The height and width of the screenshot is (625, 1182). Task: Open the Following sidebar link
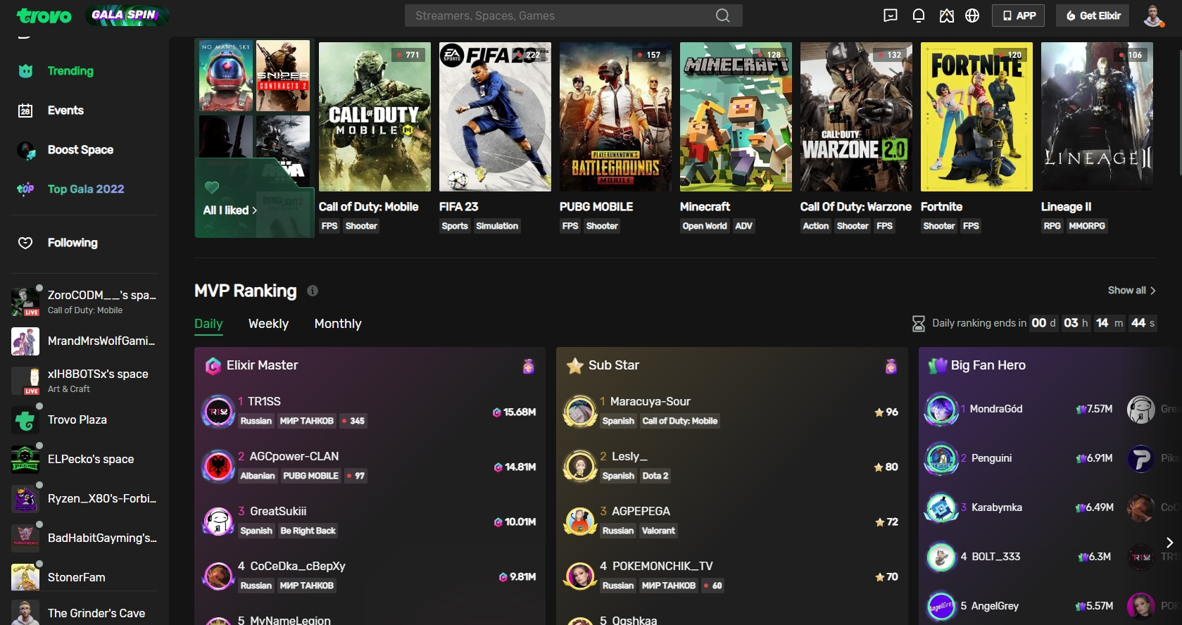click(x=73, y=243)
